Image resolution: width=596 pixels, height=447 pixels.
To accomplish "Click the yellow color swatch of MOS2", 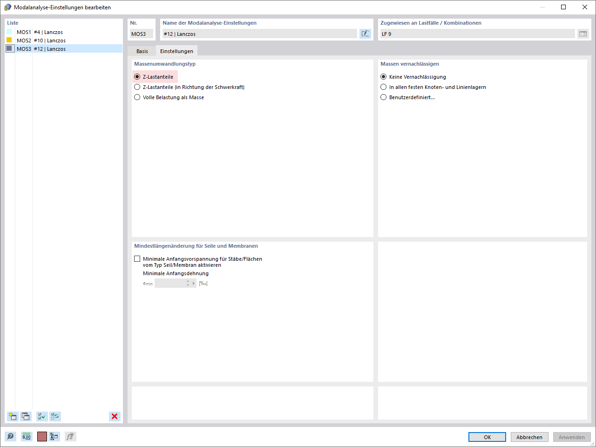I will tap(9, 40).
